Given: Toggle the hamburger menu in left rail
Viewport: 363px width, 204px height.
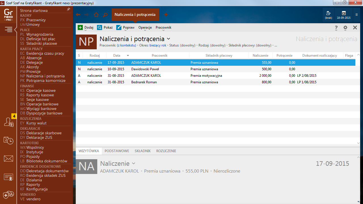Looking at the screenshot, I should [x=9, y=29].
